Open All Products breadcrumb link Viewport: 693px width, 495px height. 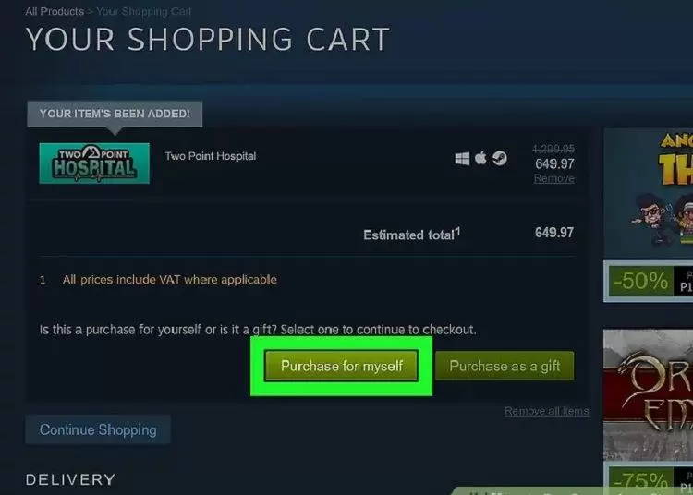[55, 11]
